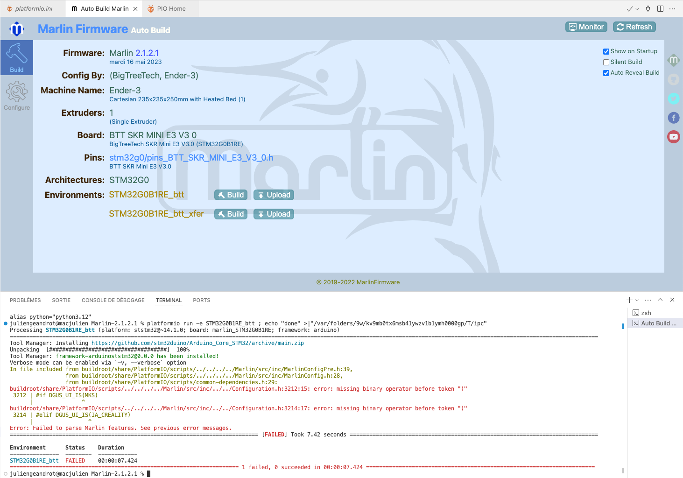Open terminal panel ellipsis menu
This screenshot has width=683, height=478.
[x=648, y=300]
